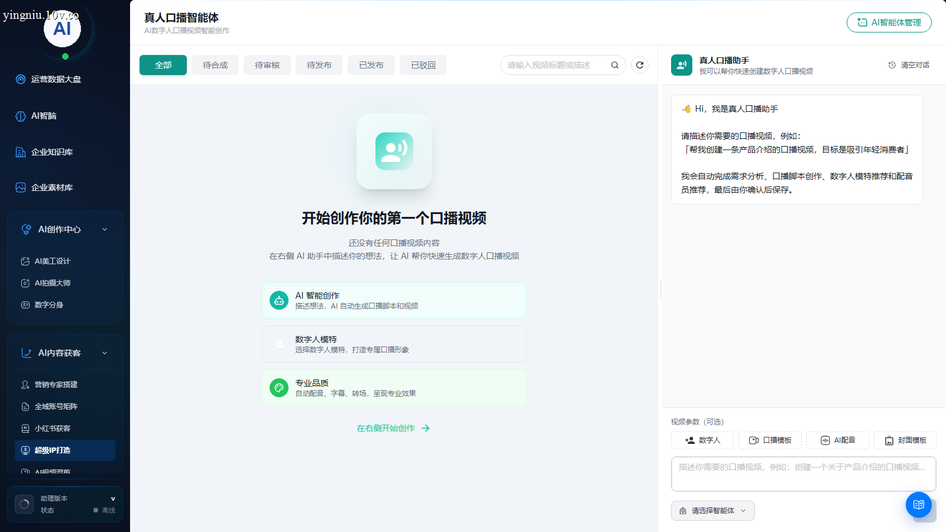
Task: Switch to the 待发布 tab
Action: click(319, 65)
